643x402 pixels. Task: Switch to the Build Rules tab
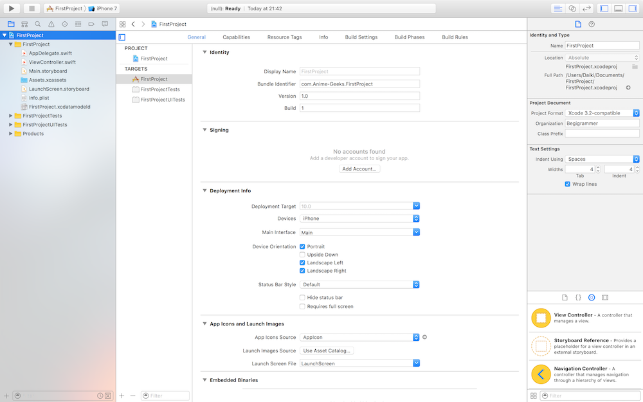[455, 37]
